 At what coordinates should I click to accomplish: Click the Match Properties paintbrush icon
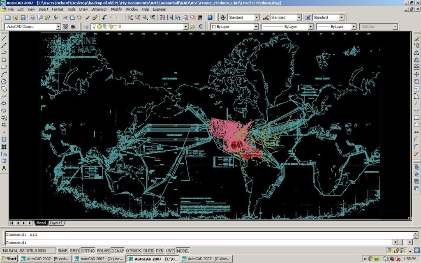point(95,18)
